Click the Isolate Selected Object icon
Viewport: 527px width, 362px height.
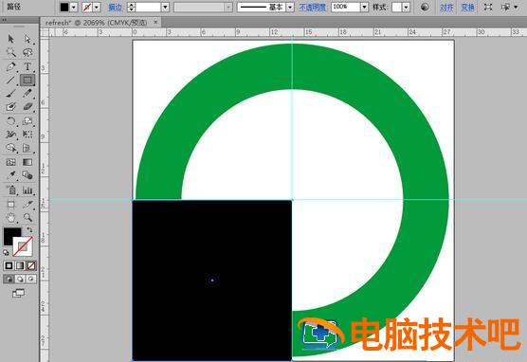click(x=488, y=7)
